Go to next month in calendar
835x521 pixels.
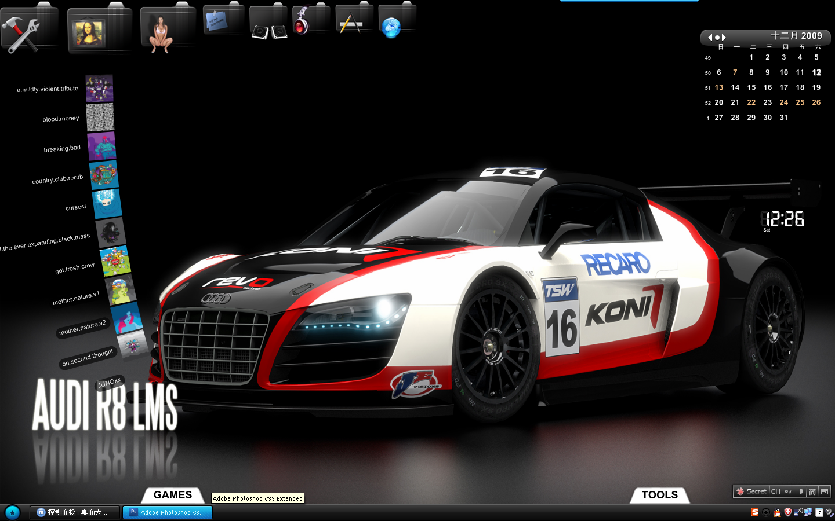(724, 38)
